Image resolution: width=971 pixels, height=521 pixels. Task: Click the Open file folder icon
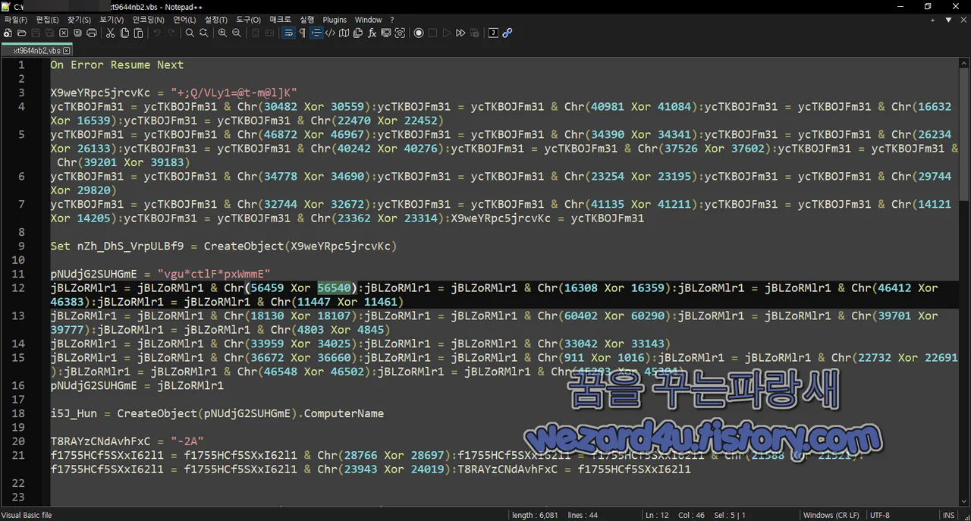[21, 33]
